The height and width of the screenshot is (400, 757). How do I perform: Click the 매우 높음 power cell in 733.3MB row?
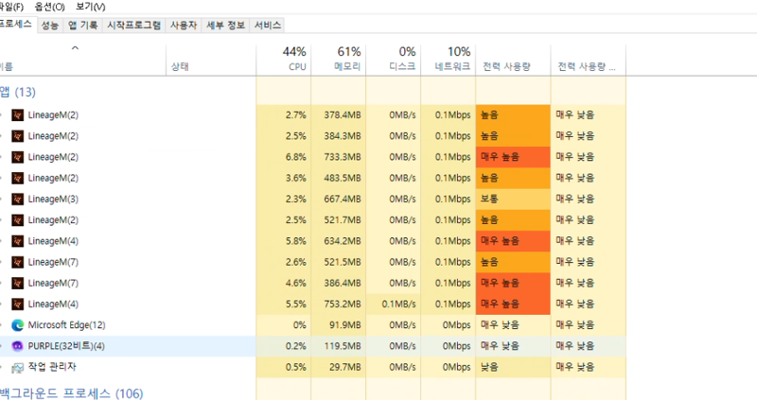(513, 157)
